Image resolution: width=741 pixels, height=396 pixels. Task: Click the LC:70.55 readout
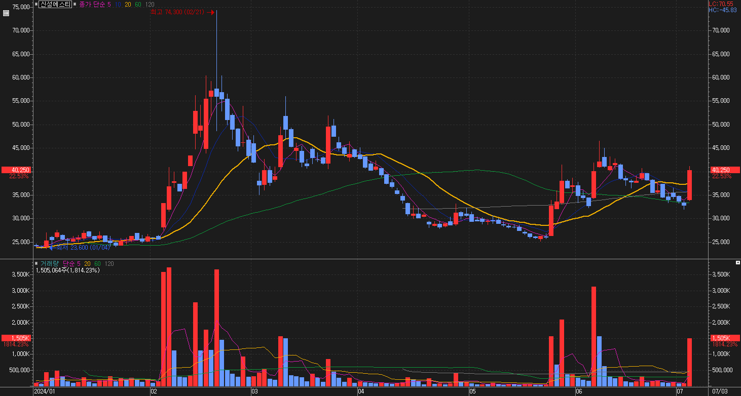[x=722, y=4]
